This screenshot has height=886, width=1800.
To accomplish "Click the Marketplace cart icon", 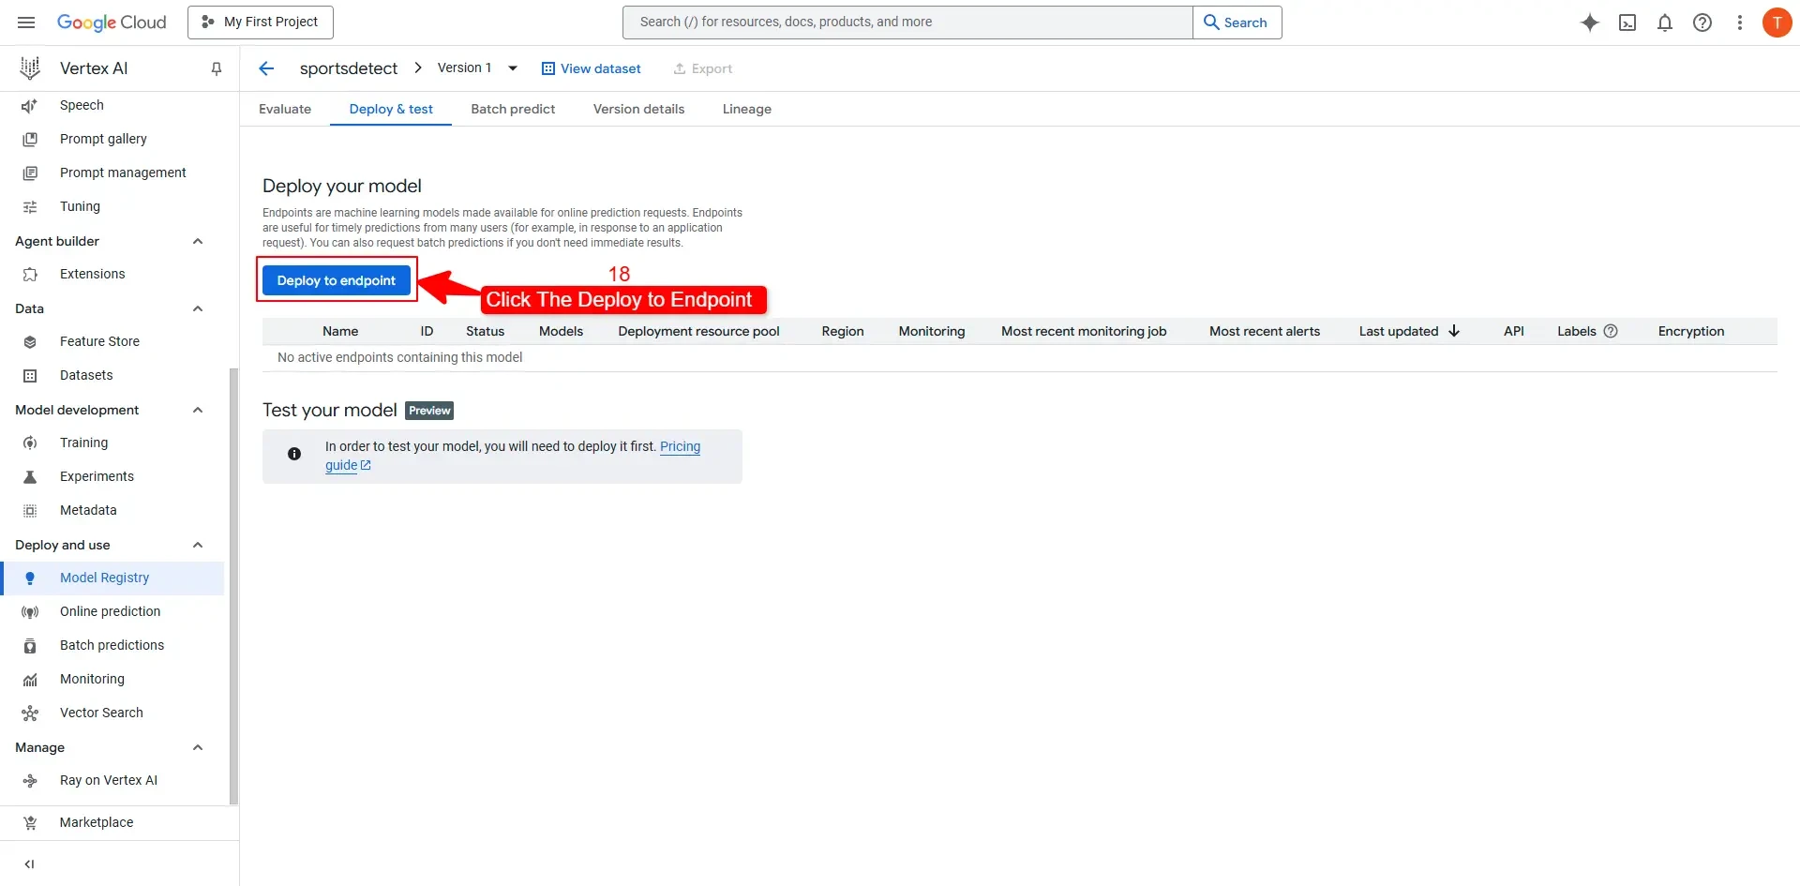I will tap(30, 822).
